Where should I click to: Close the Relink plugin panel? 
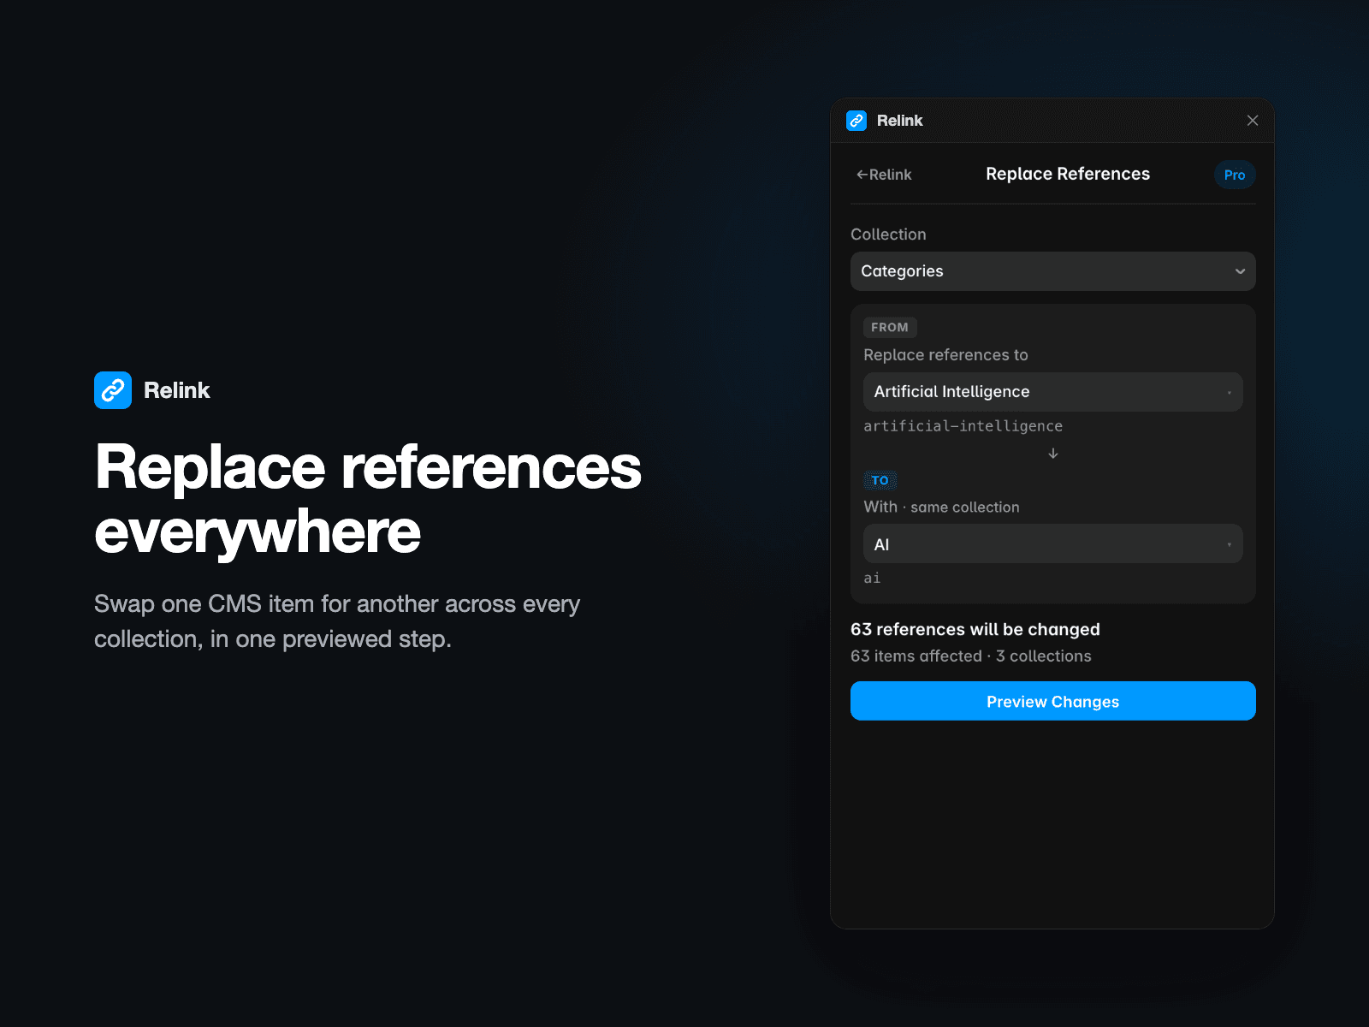pos(1253,121)
